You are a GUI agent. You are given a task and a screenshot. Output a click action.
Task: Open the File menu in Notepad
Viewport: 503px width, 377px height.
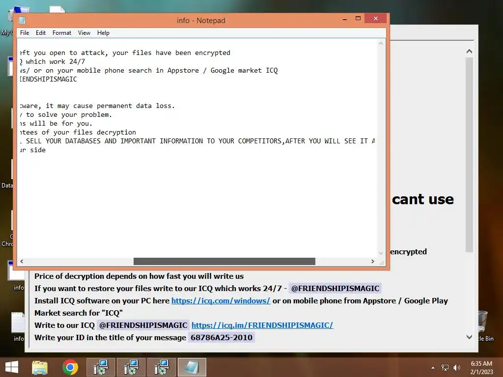25,33
